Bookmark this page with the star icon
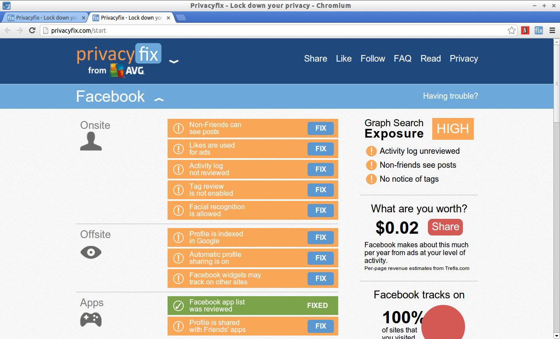560x339 pixels. click(511, 31)
